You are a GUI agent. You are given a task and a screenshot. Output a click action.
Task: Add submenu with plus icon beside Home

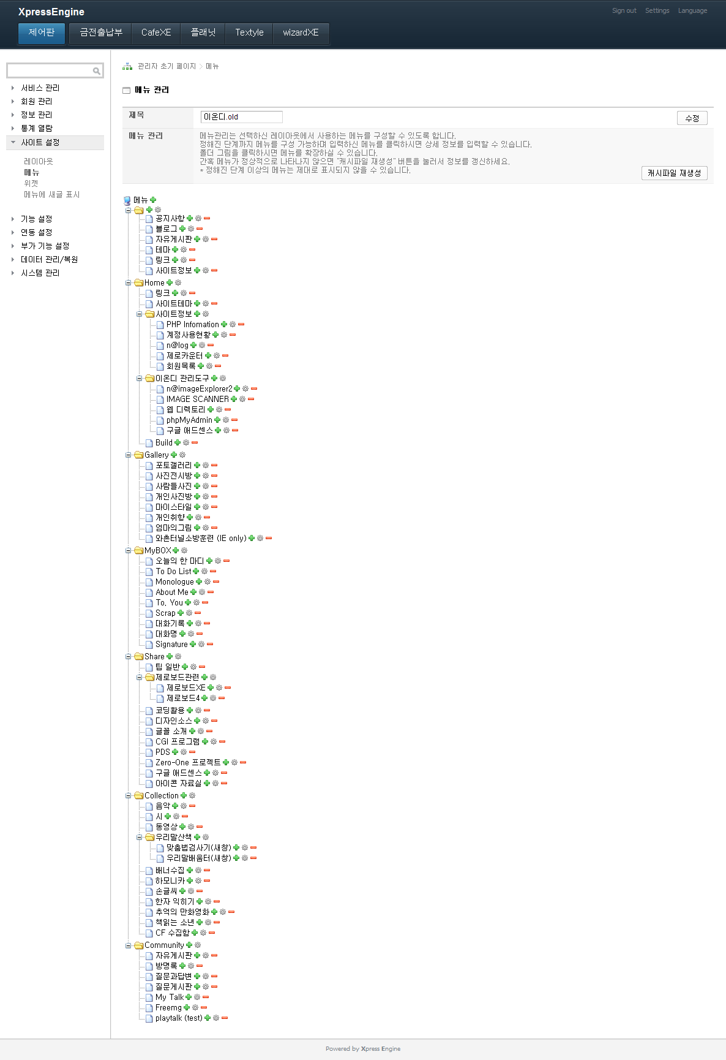tap(170, 282)
